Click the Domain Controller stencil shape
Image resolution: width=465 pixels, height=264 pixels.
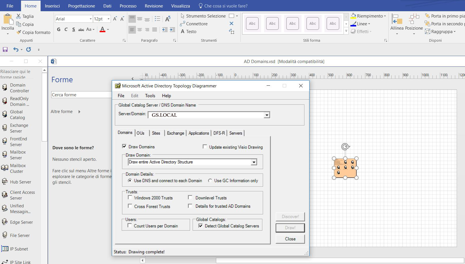16,88
